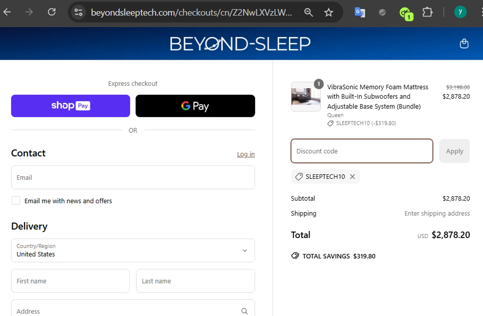The width and height of the screenshot is (483, 316).
Task: Click the total amount $2,878.20 next to USD
Action: [450, 235]
